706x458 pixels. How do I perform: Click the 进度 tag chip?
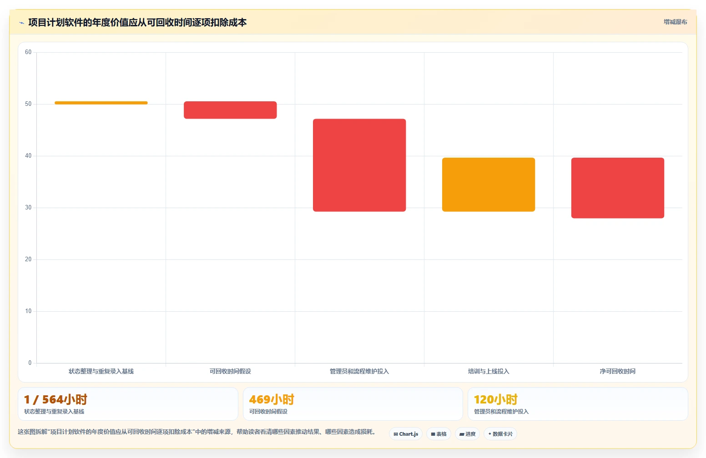click(x=467, y=434)
